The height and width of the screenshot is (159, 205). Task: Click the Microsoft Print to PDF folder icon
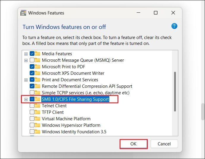click(x=37, y=67)
